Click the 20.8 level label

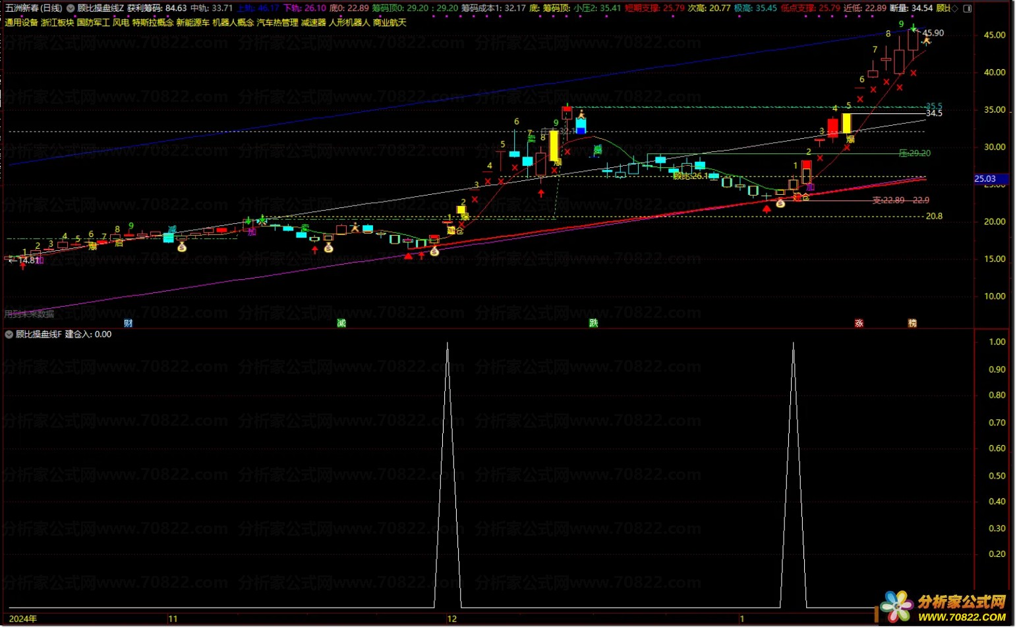pyautogui.click(x=934, y=216)
